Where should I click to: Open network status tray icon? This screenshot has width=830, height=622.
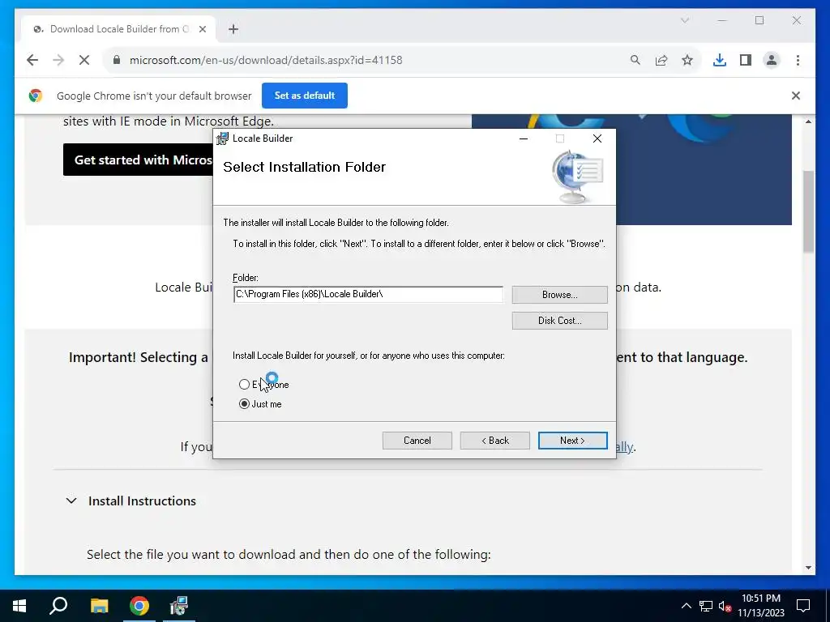[706, 606]
